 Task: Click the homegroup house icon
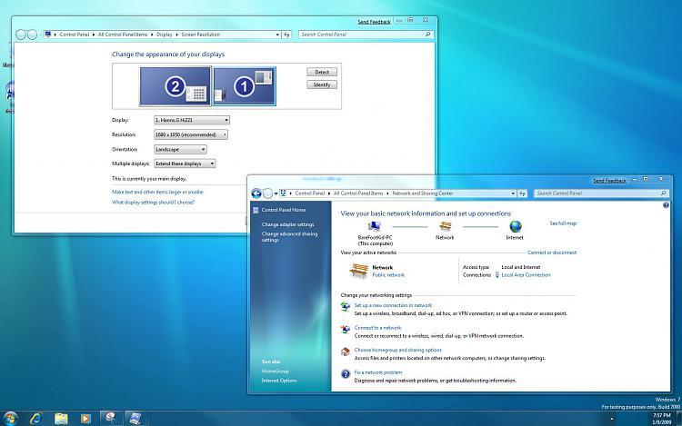(346, 352)
